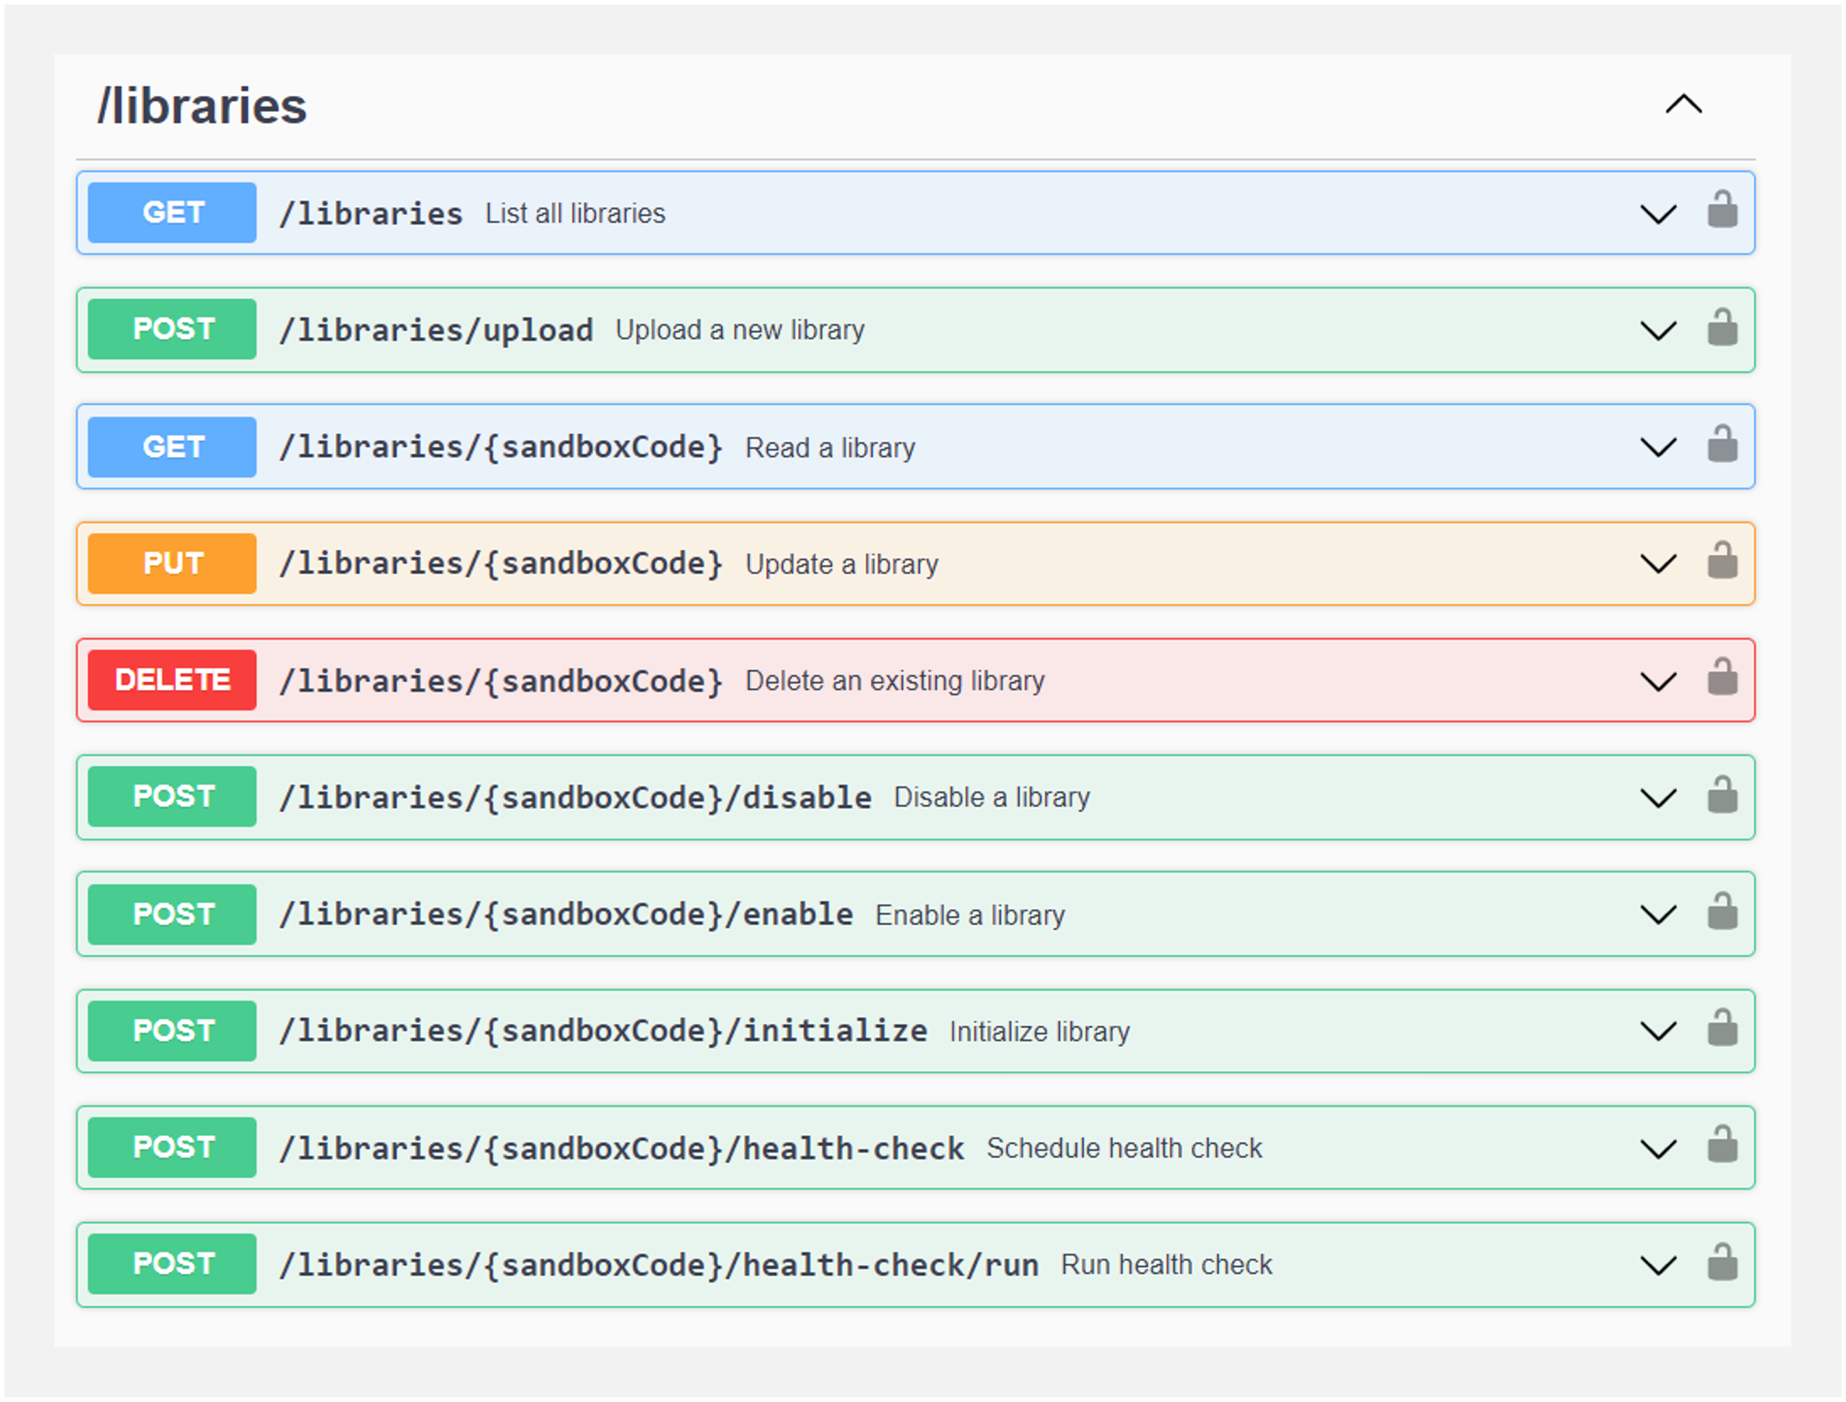This screenshot has height=1402, width=1846.
Task: Click the lock icon on Initialize library
Action: click(x=1722, y=1027)
